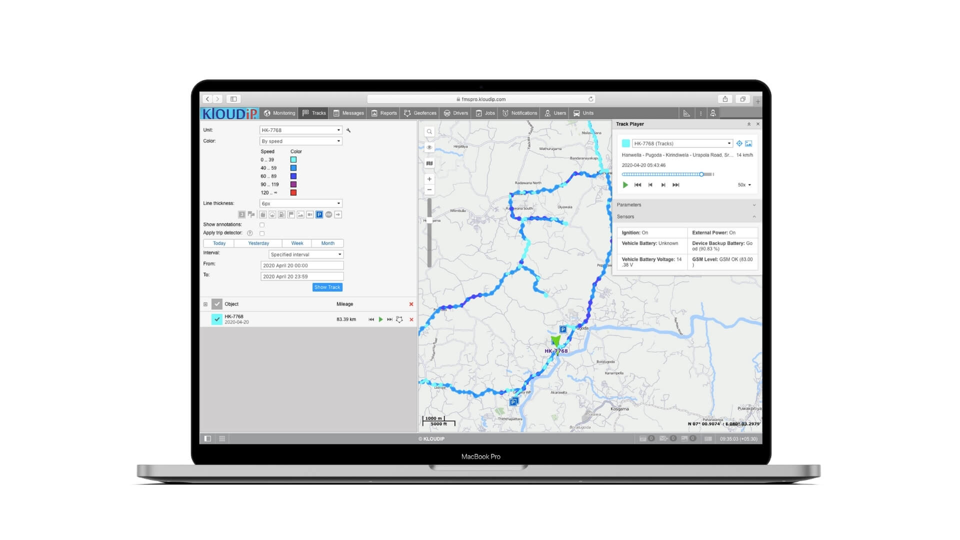Click image icon in Track Player

point(748,143)
